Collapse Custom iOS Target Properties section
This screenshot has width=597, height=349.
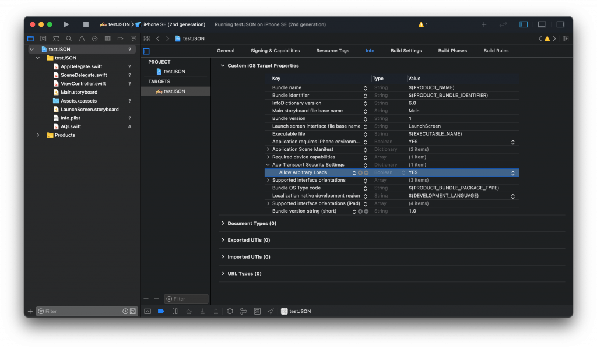pos(223,65)
